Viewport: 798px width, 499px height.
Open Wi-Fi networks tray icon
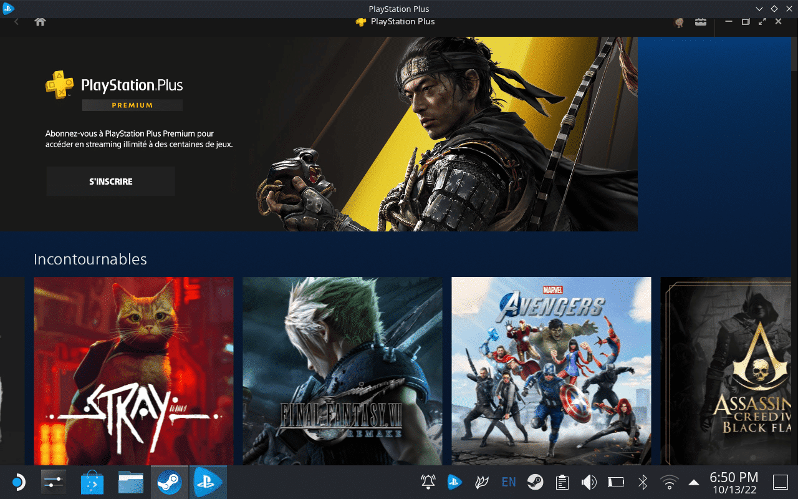[670, 482]
